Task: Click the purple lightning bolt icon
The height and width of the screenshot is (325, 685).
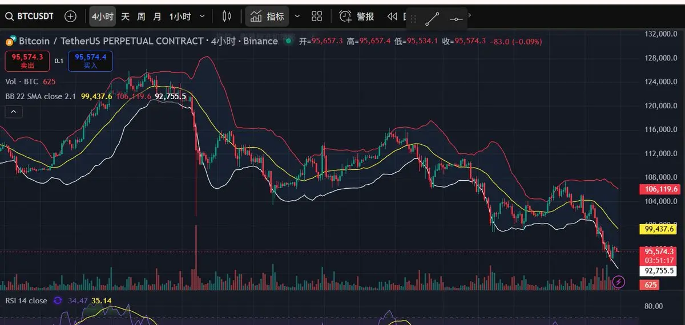Action: point(619,282)
